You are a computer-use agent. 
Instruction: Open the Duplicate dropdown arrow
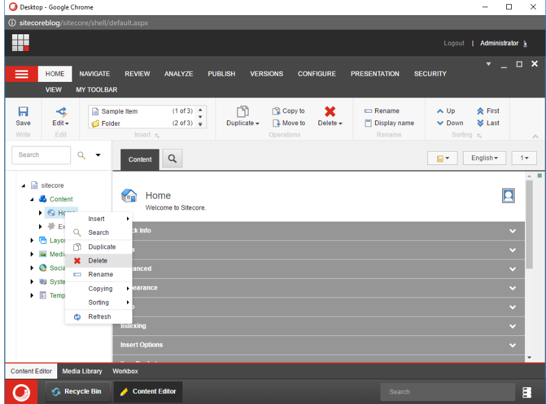coord(257,123)
